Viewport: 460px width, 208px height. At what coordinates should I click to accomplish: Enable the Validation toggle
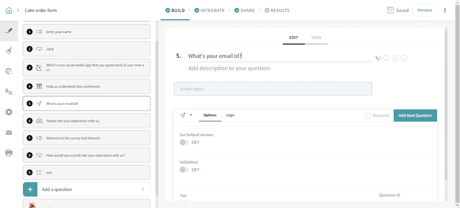pyautogui.click(x=184, y=170)
